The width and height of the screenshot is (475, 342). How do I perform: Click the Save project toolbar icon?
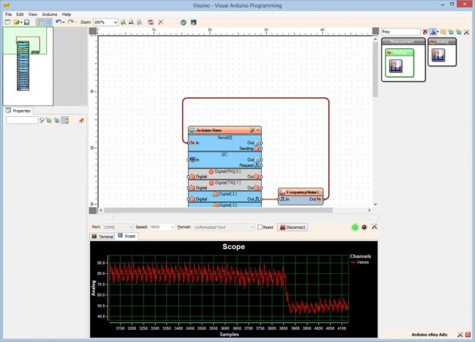point(27,22)
